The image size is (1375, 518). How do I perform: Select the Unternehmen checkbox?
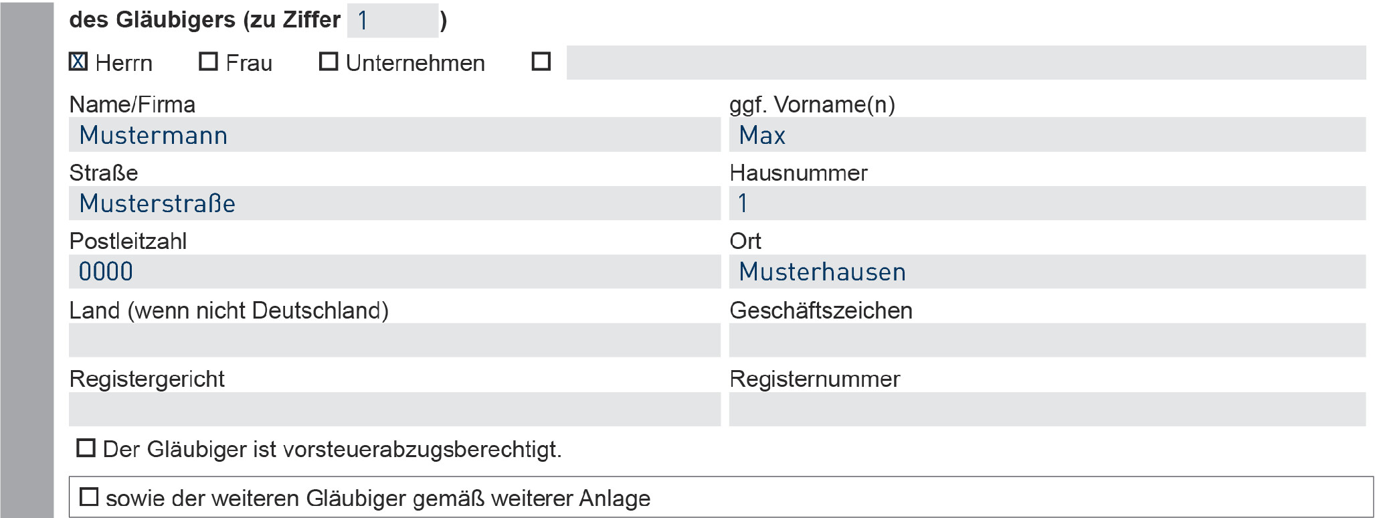pos(328,62)
